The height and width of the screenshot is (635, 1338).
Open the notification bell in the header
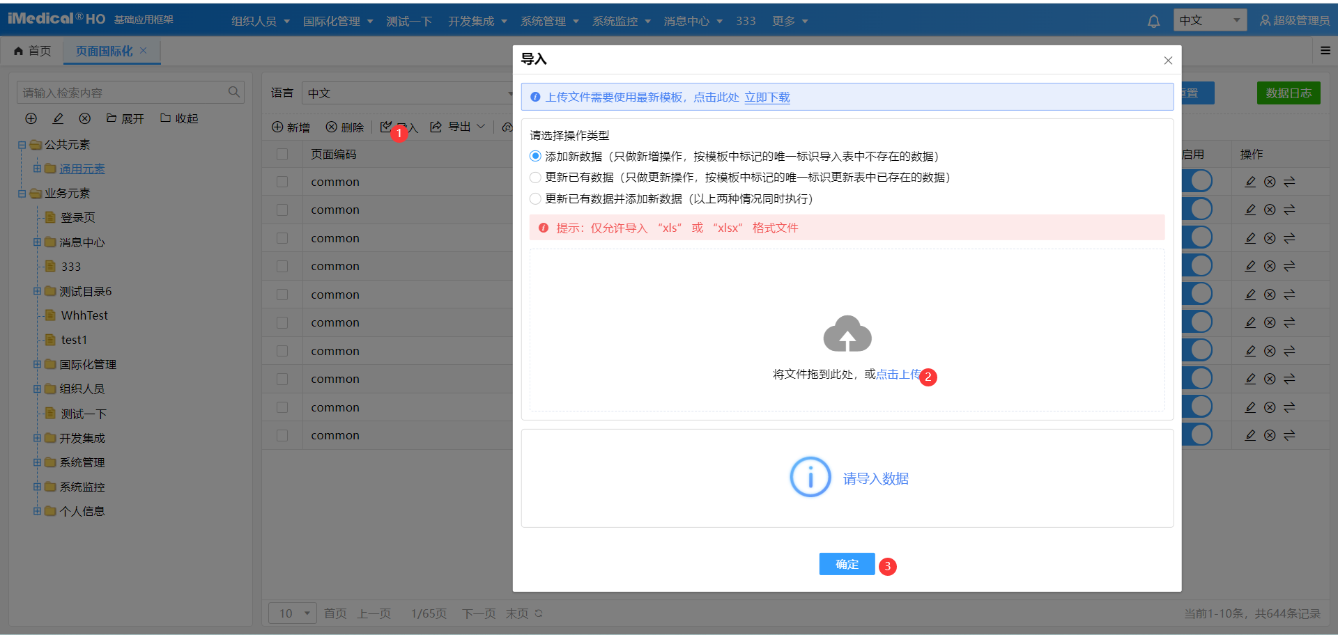[x=1153, y=21]
